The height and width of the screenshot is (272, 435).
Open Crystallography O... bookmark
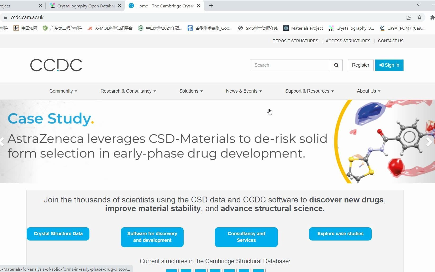pyautogui.click(x=351, y=28)
